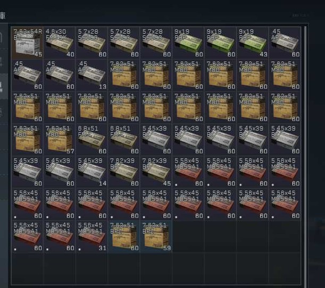Select the 7.62x54R BT ammo box
This screenshot has height=288, width=325.
(27, 43)
